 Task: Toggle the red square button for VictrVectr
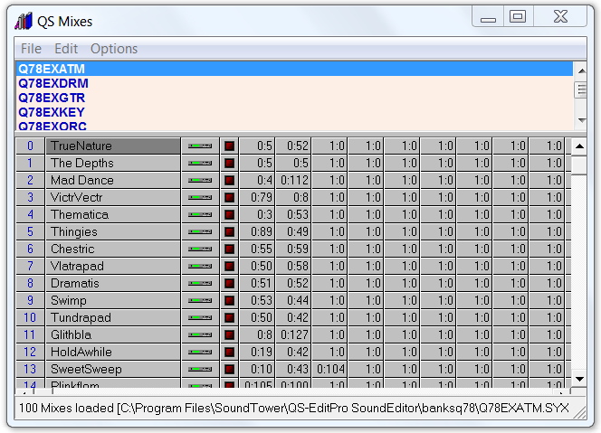click(229, 197)
